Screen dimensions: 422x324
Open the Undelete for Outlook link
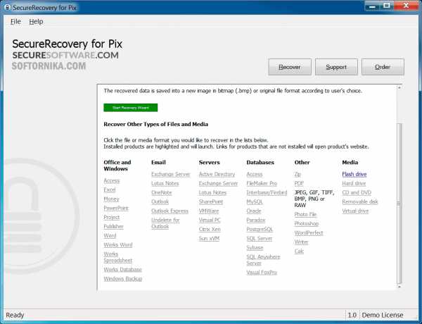point(165,223)
